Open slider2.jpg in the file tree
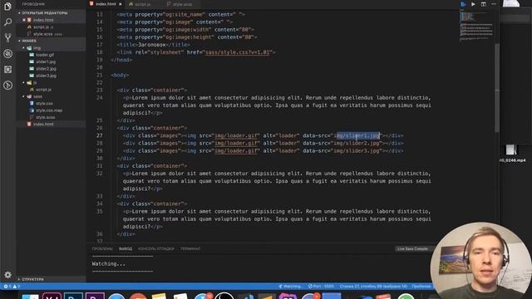The width and height of the screenshot is (532, 299). 47,69
